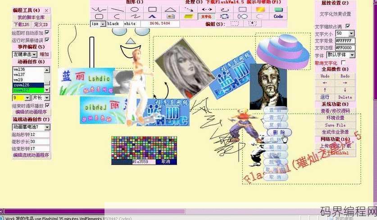Click the Redo button
Viewport: 377px width, 220px height.
tap(345, 76)
